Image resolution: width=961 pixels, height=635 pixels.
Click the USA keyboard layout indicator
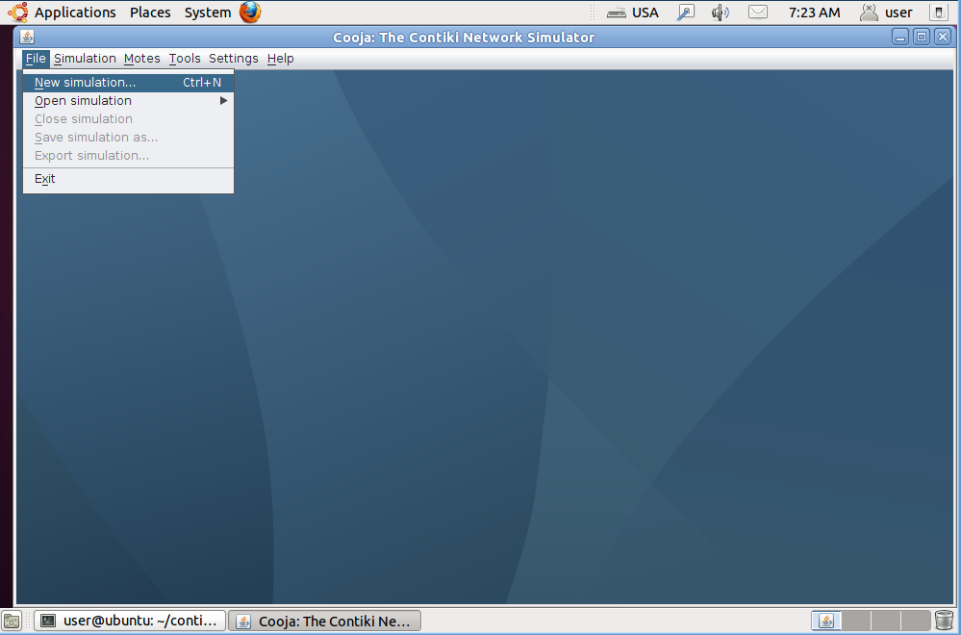tap(633, 13)
